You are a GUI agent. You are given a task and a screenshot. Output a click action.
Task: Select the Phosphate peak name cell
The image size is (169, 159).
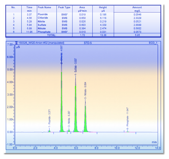click(44, 32)
